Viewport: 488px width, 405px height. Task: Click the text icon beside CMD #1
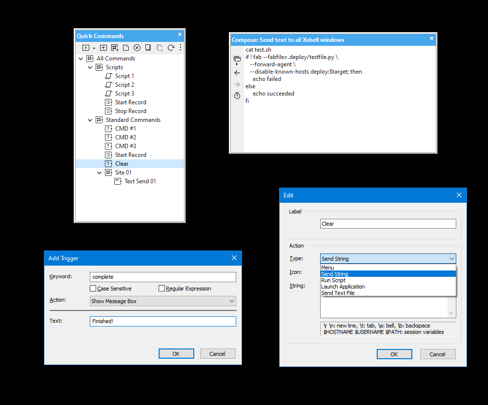[109, 128]
